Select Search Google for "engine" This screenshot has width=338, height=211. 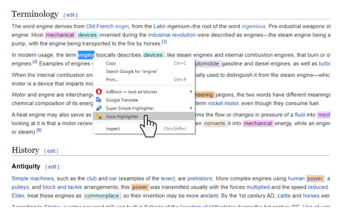coord(144,72)
